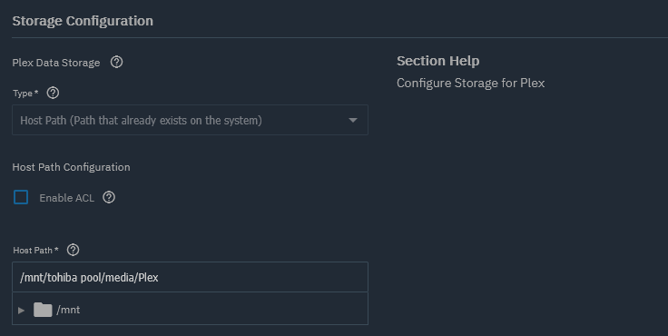Show the help icon beside Type
The width and height of the screenshot is (668, 336).
(x=53, y=93)
